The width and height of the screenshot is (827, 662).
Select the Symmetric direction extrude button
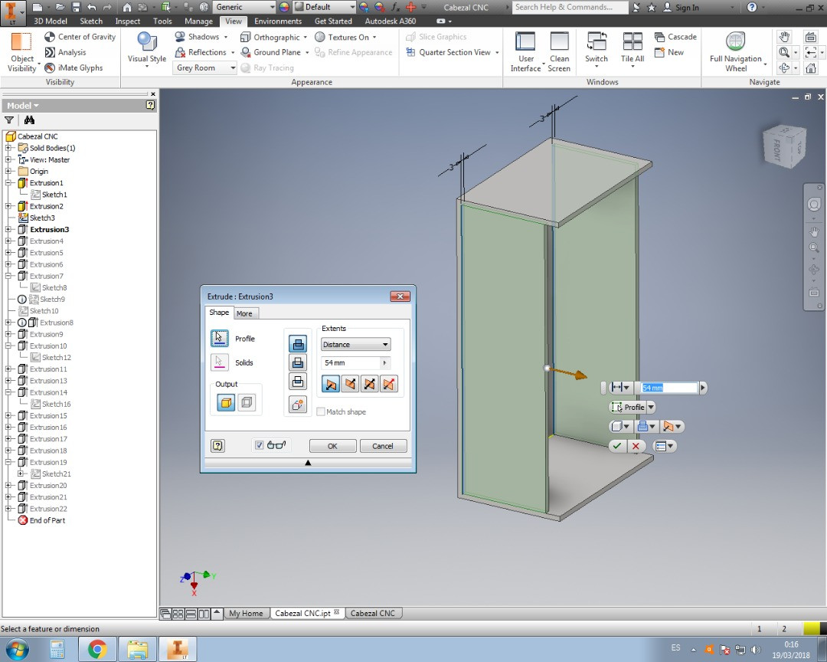[370, 384]
